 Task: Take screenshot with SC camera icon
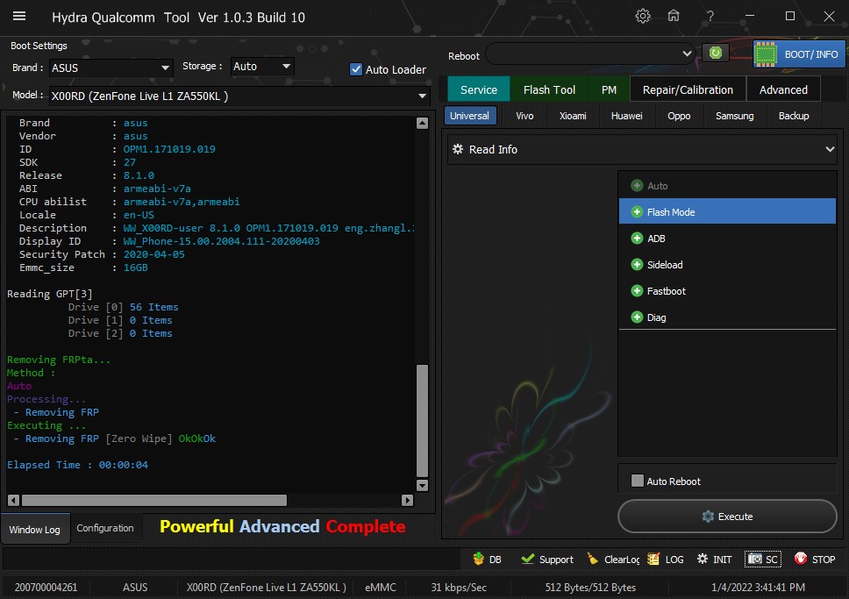click(755, 559)
